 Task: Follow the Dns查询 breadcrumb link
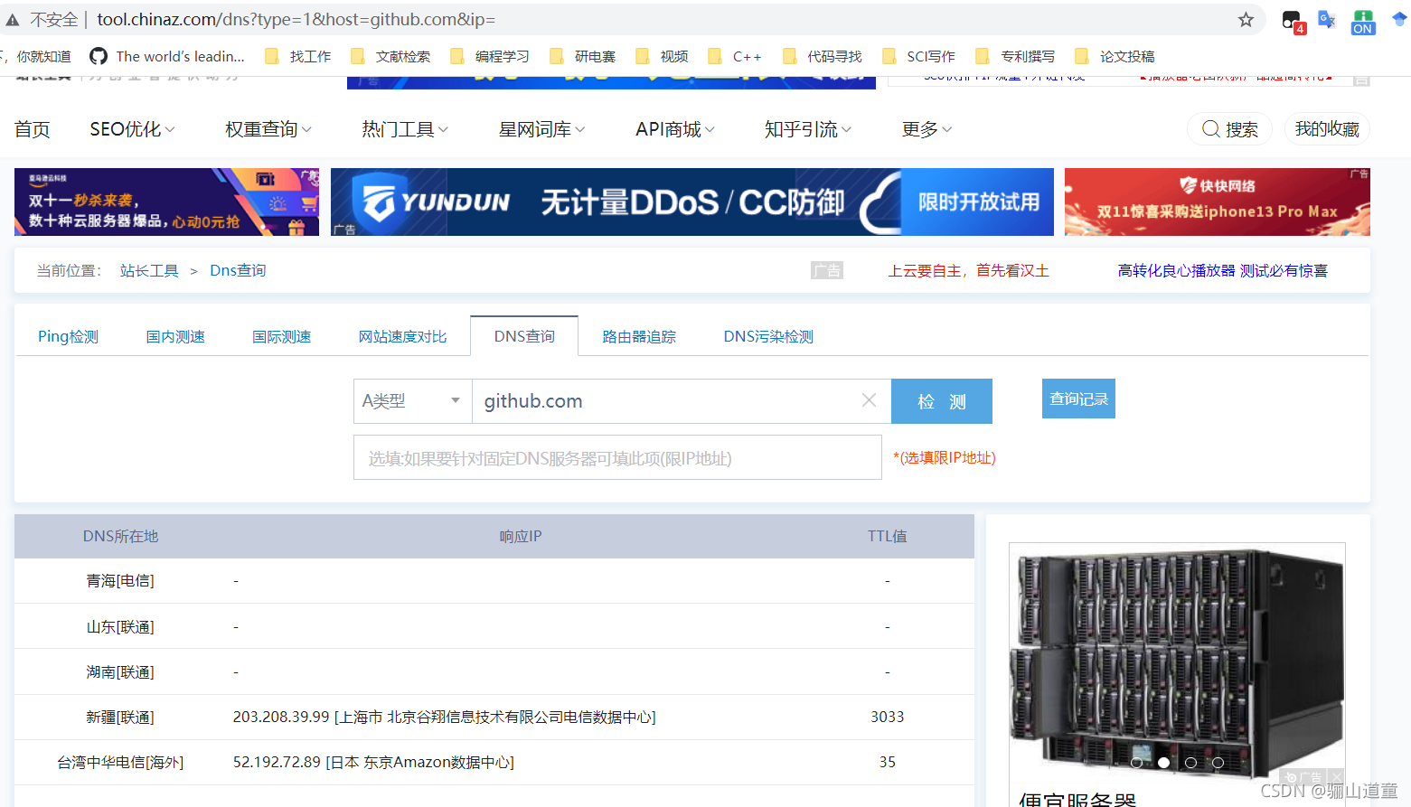point(238,270)
